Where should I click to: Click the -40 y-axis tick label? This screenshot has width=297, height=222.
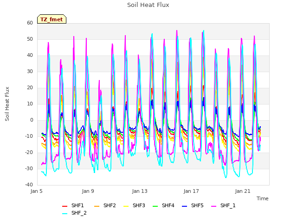pyautogui.click(x=29, y=185)
